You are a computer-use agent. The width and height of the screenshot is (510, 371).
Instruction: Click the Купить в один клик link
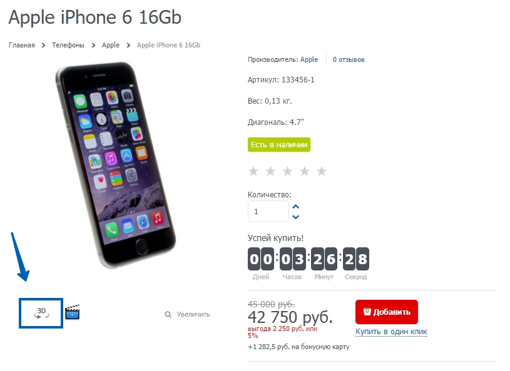click(391, 332)
